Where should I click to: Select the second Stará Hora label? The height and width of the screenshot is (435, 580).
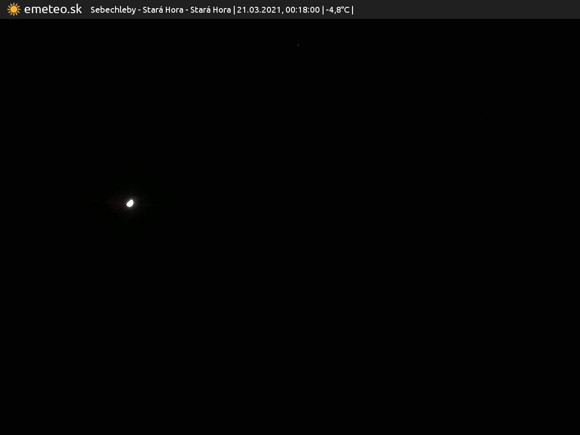coord(210,10)
